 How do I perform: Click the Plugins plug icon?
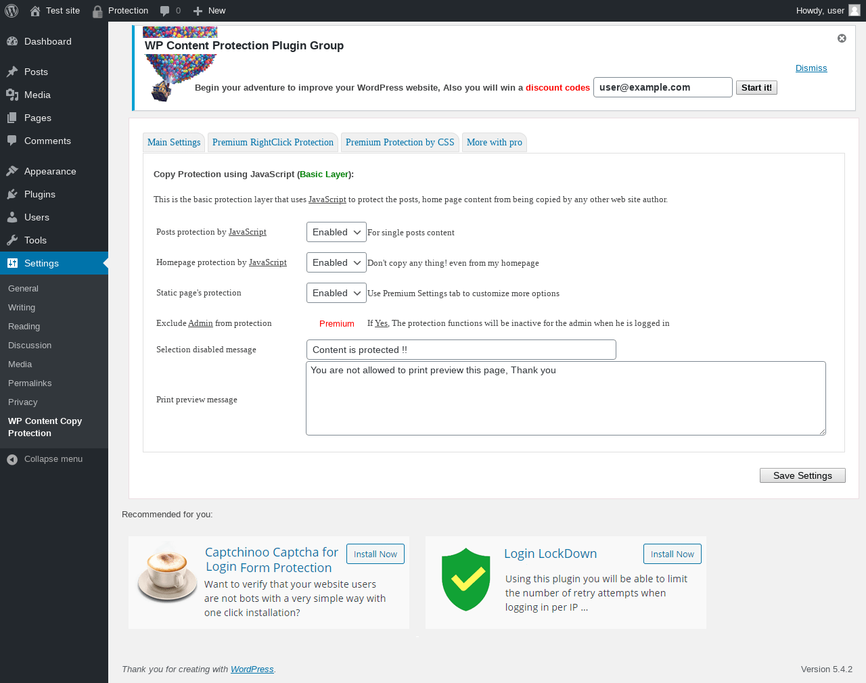(12, 194)
